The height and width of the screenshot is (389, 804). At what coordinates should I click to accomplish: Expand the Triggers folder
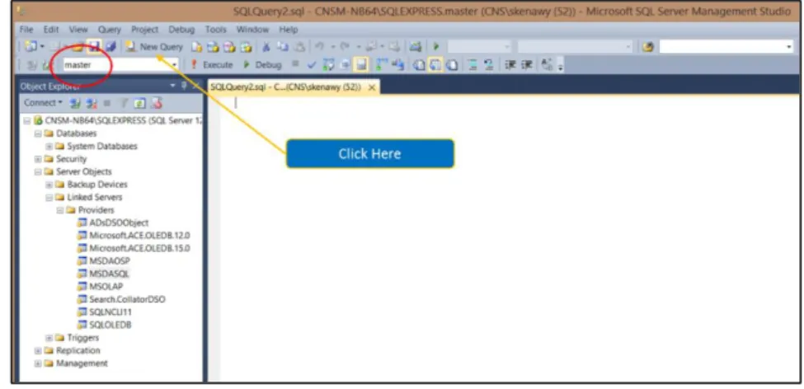click(x=49, y=338)
